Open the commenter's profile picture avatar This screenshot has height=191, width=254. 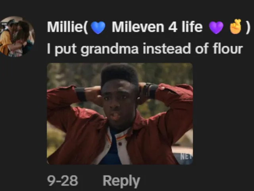pos(16,36)
